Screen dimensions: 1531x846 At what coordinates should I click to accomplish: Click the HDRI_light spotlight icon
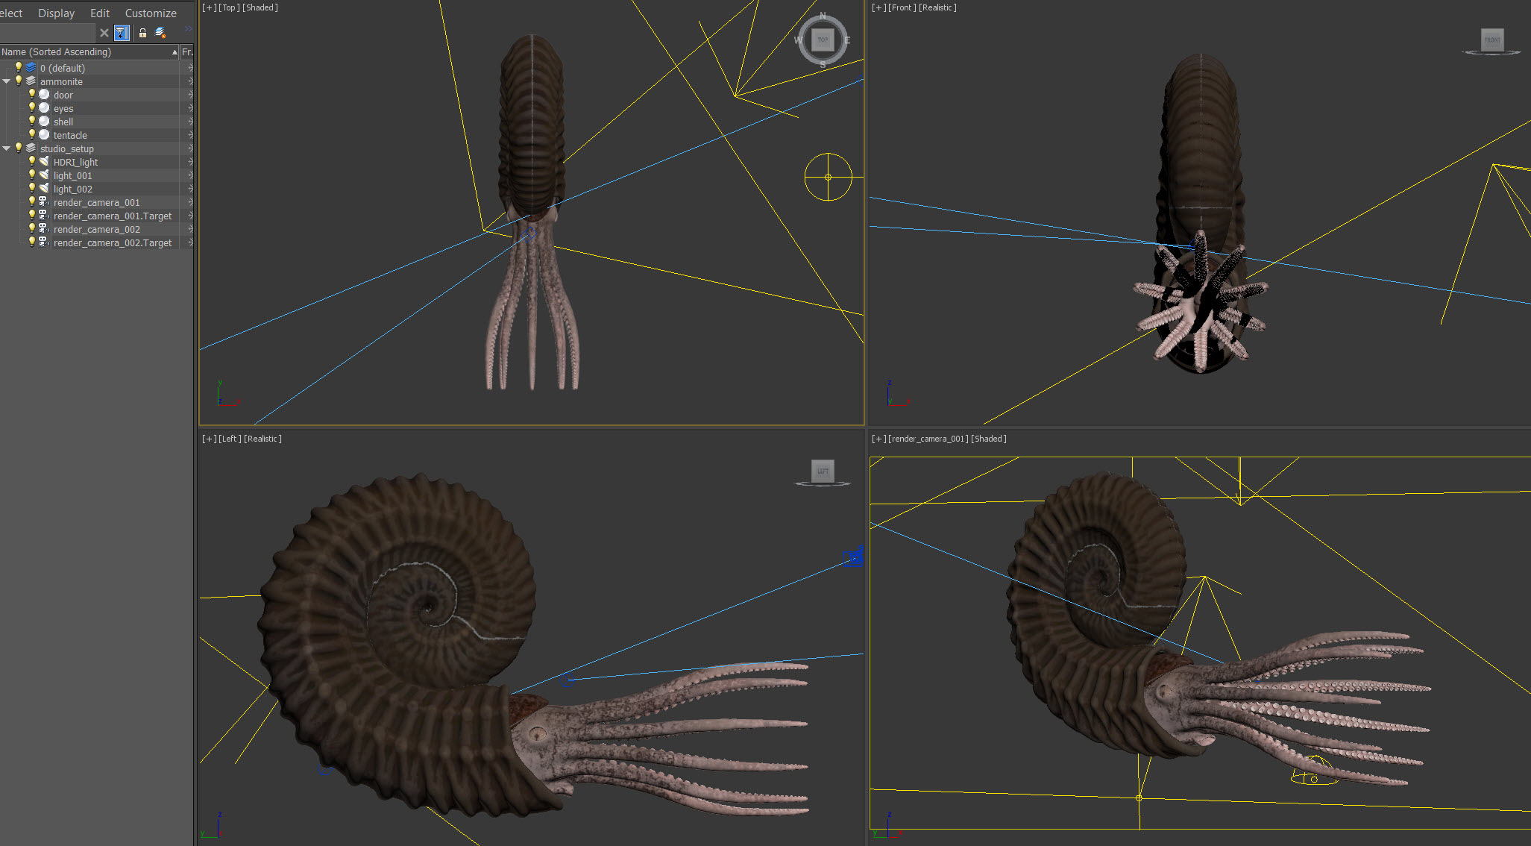pyautogui.click(x=45, y=161)
